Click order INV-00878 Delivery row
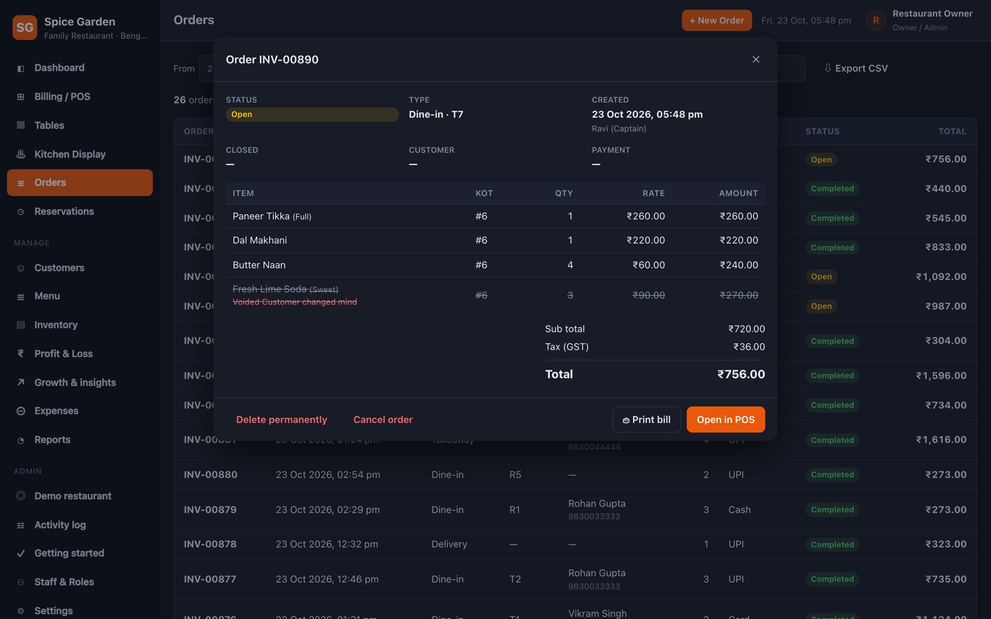The width and height of the screenshot is (991, 619). click(575, 544)
